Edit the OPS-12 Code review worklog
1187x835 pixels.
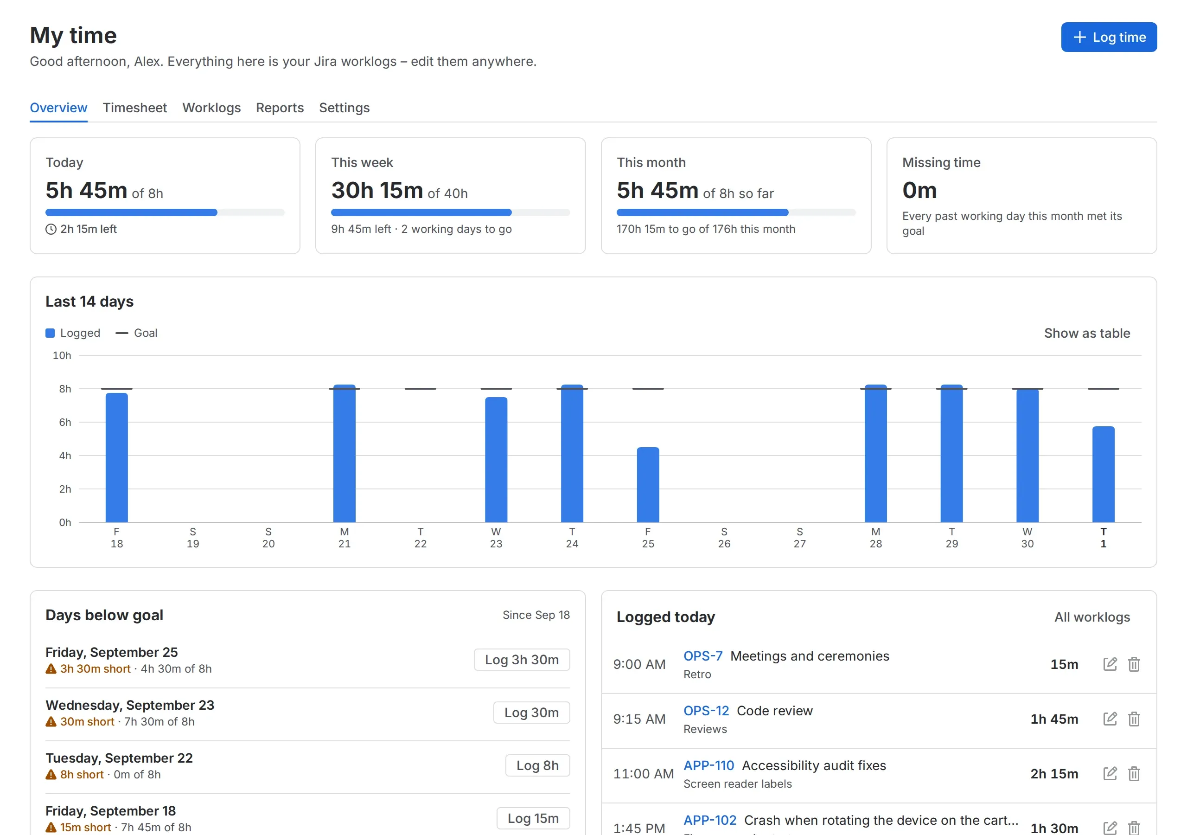coord(1110,719)
